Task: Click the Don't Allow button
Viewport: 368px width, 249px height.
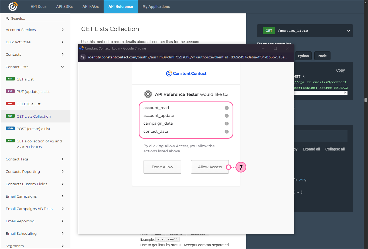Action: click(162, 167)
